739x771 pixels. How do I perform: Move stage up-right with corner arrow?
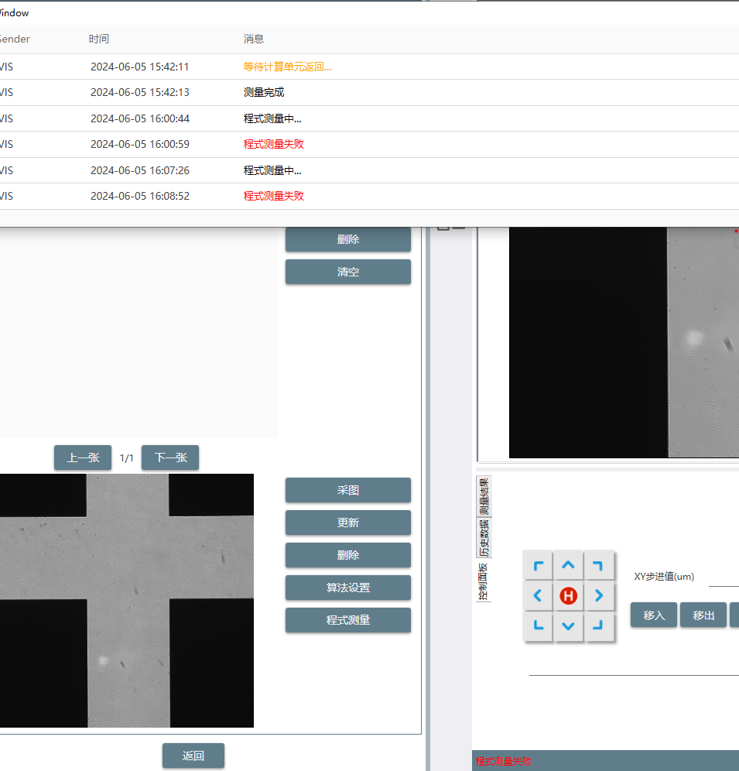tap(598, 565)
